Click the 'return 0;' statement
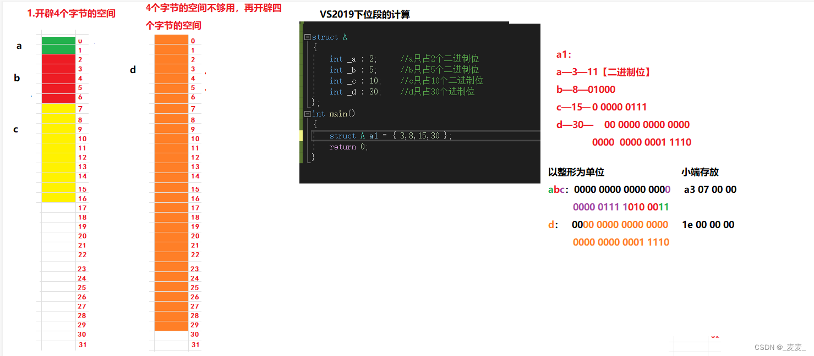 click(x=348, y=147)
